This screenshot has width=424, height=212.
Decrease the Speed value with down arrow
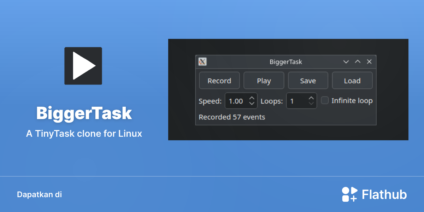click(252, 104)
